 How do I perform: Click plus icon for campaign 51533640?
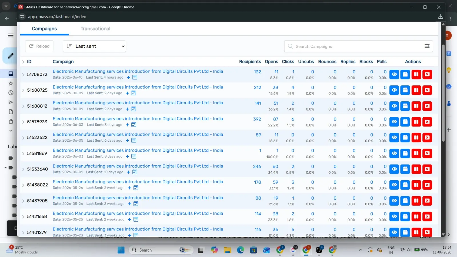click(128, 172)
